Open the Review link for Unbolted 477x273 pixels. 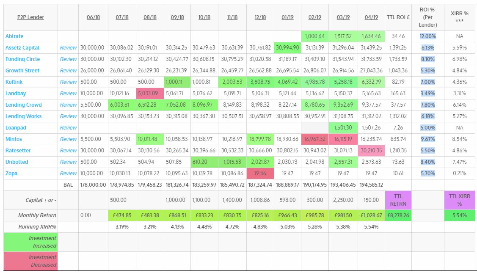click(x=68, y=162)
